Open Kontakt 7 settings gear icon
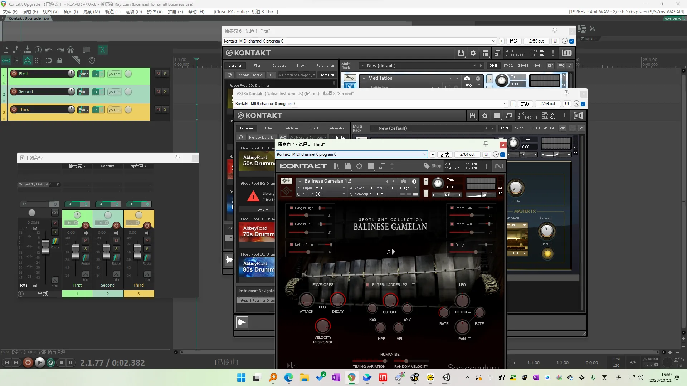 [x=359, y=166]
